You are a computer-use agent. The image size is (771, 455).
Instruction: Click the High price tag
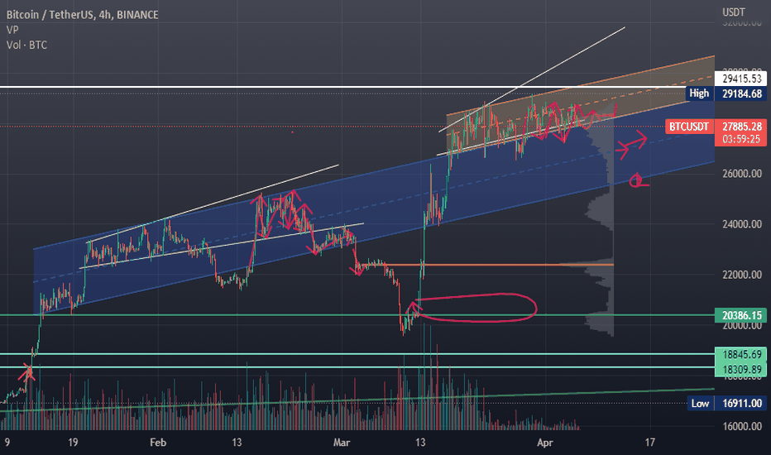click(699, 93)
